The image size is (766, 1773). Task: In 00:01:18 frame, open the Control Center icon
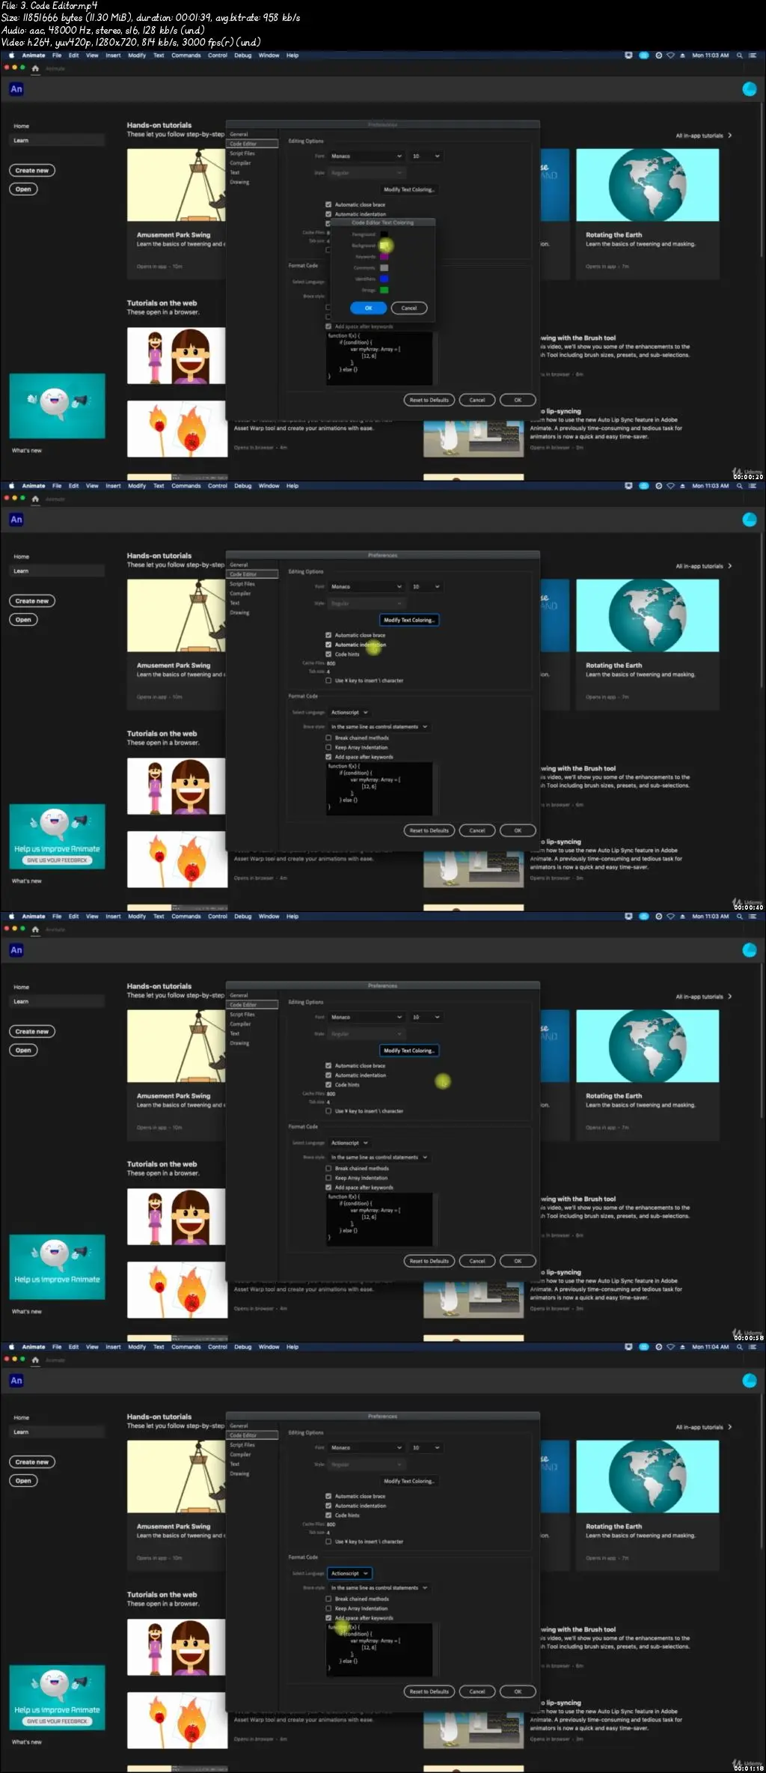(752, 1347)
